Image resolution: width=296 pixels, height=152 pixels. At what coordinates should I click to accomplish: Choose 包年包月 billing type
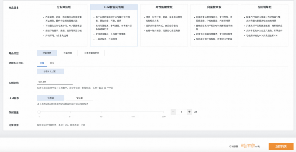point(68,53)
